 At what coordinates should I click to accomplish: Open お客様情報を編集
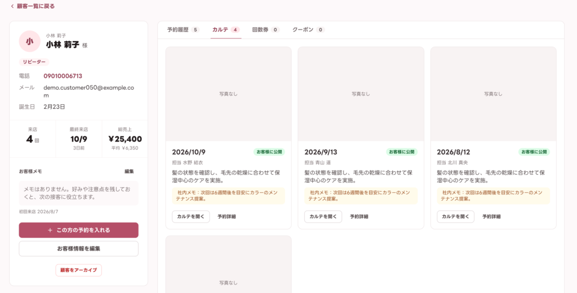[x=79, y=248]
